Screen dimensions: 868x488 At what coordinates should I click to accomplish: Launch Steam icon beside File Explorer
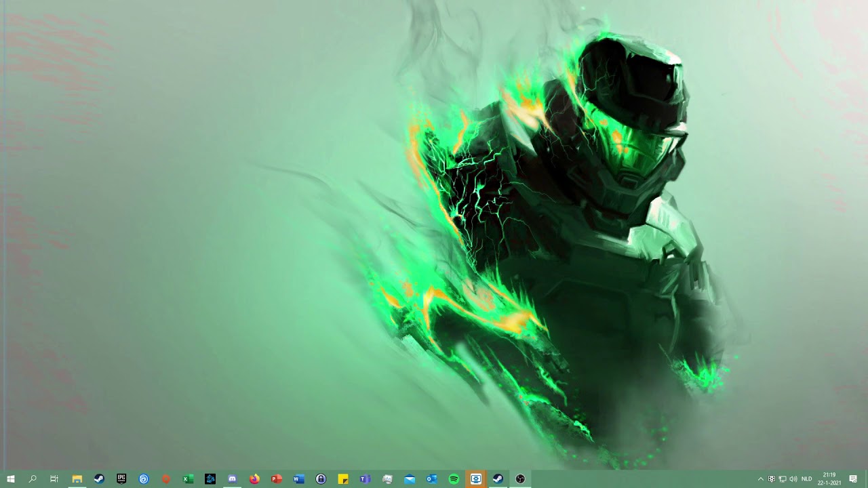coord(99,479)
